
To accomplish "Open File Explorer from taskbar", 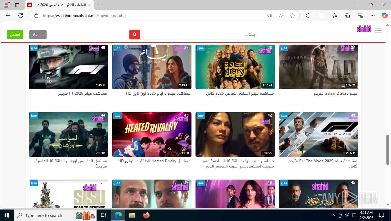I will (x=132, y=215).
